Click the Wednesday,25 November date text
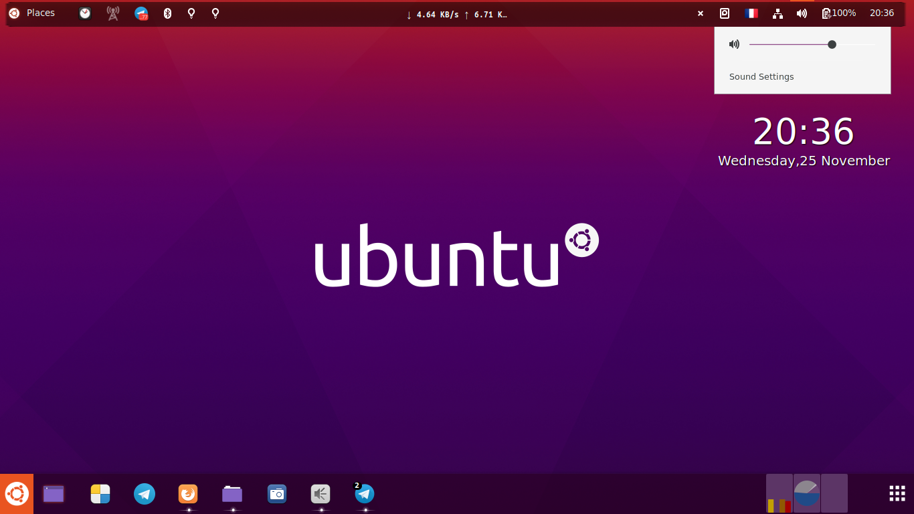 click(804, 161)
